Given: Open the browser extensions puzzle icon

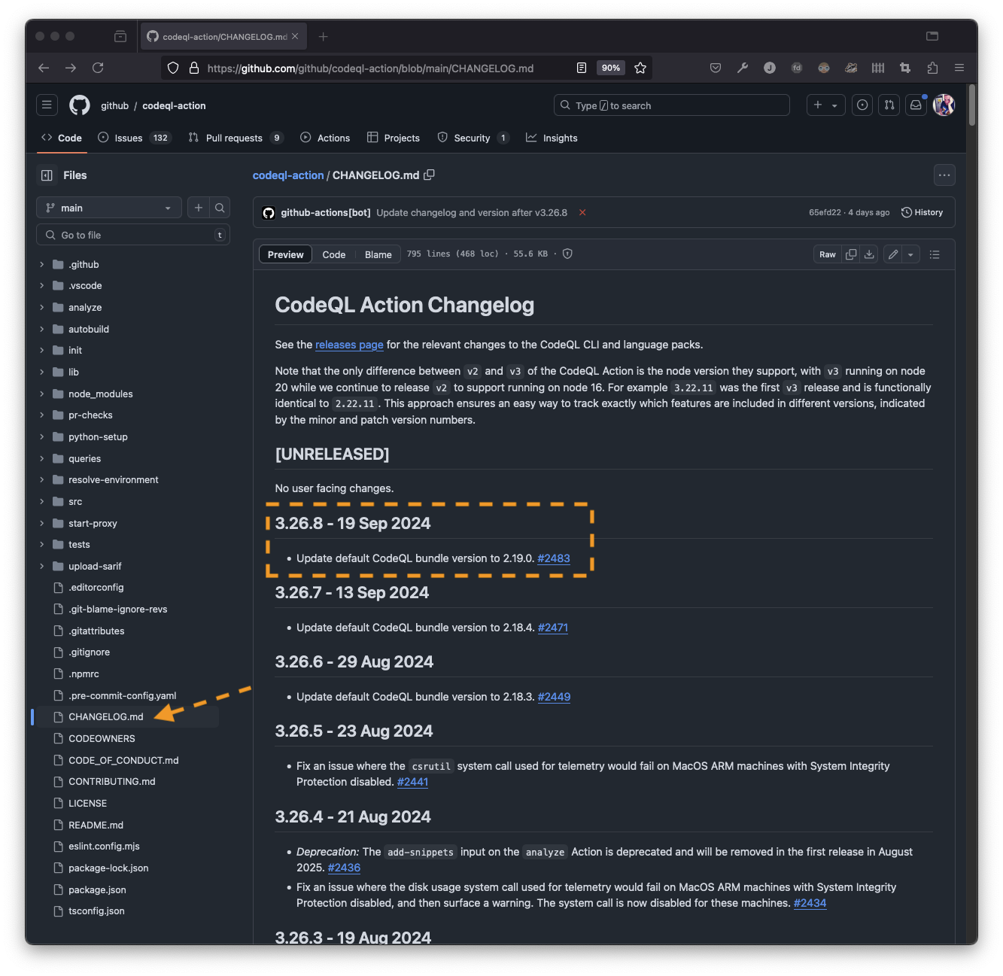Looking at the screenshot, I should point(932,68).
